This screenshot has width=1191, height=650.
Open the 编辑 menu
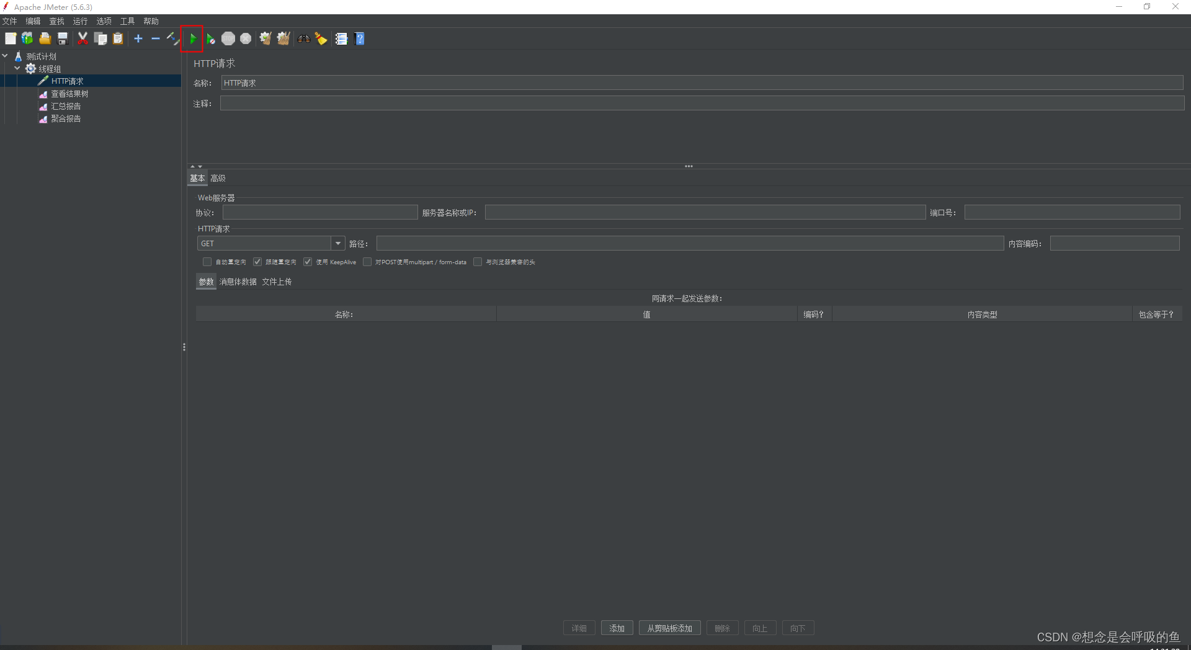(33, 21)
